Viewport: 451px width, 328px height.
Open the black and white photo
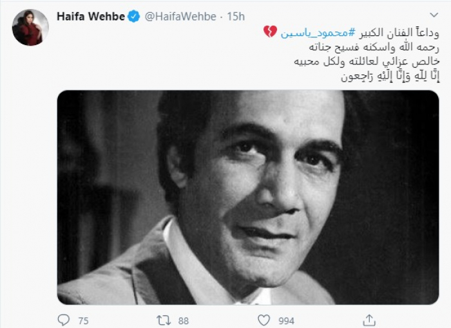[248, 197]
